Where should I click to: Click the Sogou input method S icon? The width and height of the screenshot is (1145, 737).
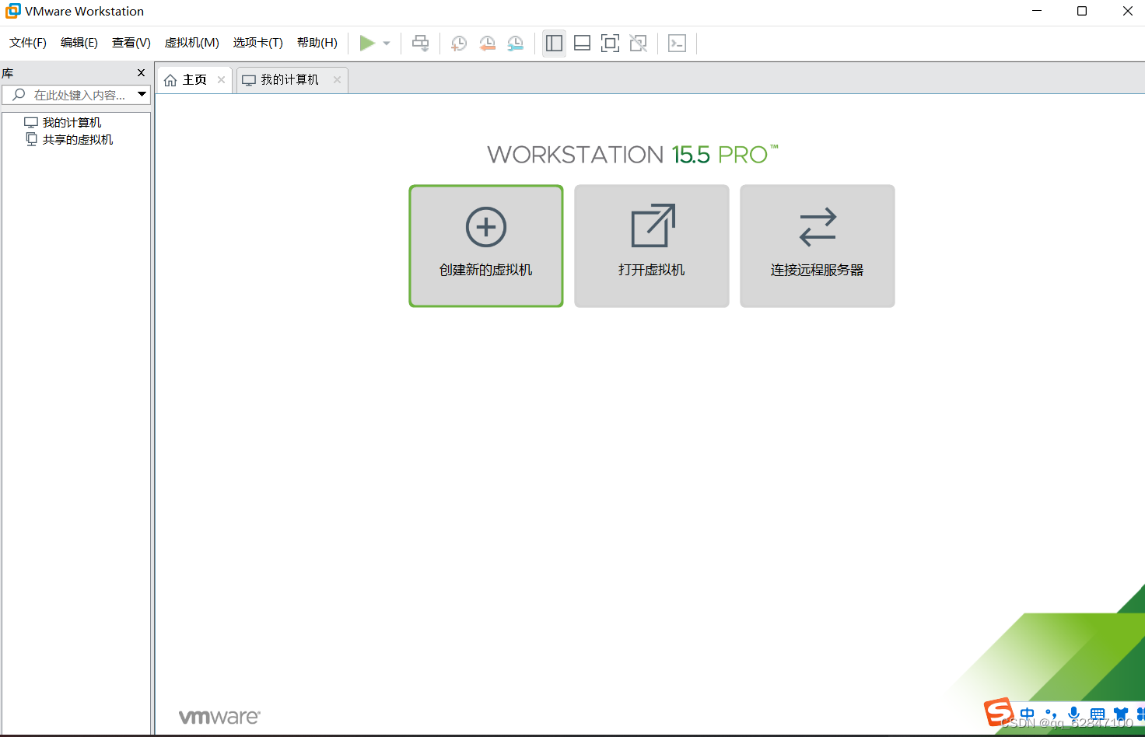coord(999,712)
